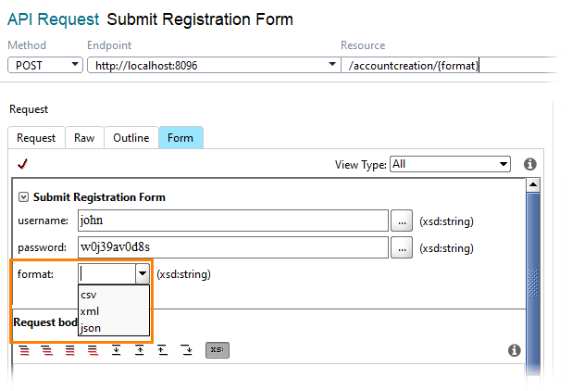Switch to the Outline tab

[x=131, y=138]
